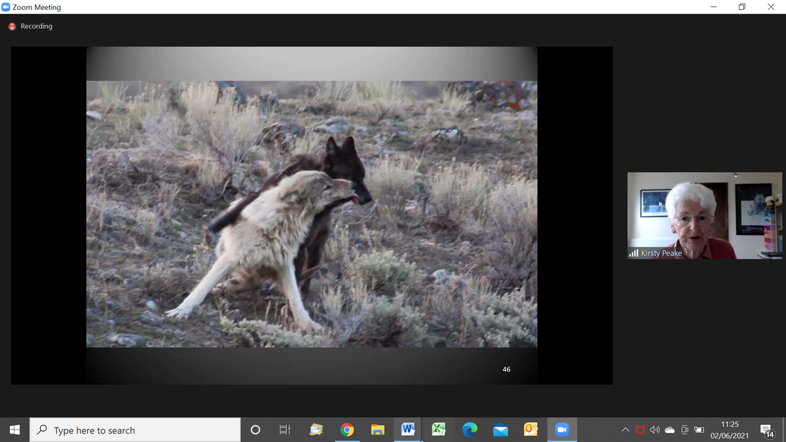Screen dimensions: 786x442
Task: Launch Microsoft Edge from the taskbar
Action: coord(470,430)
